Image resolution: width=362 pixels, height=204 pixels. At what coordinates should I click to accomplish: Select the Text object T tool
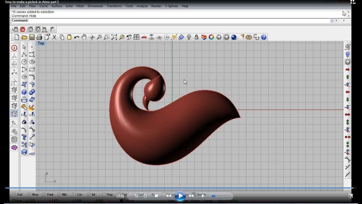(24, 137)
